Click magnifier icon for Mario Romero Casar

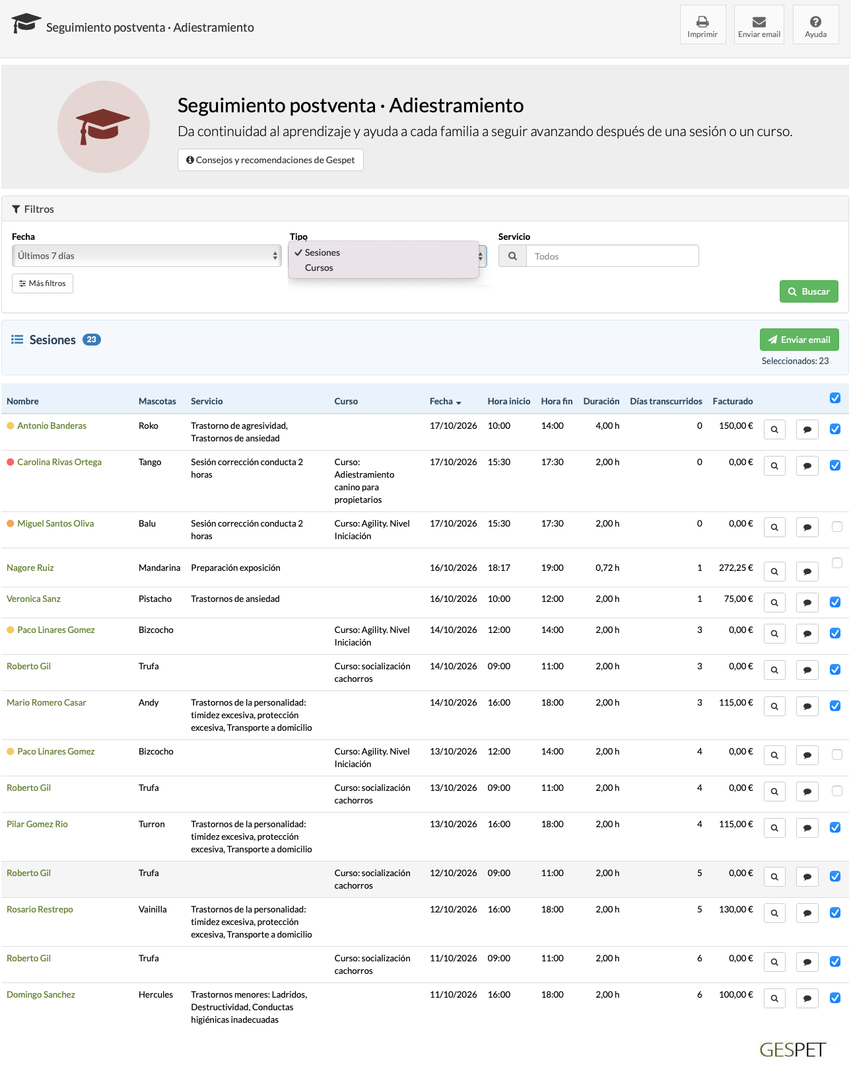tap(774, 706)
